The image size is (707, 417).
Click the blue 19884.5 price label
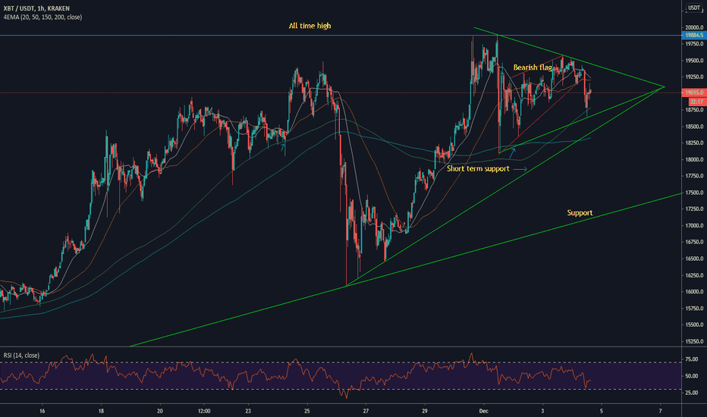click(694, 35)
